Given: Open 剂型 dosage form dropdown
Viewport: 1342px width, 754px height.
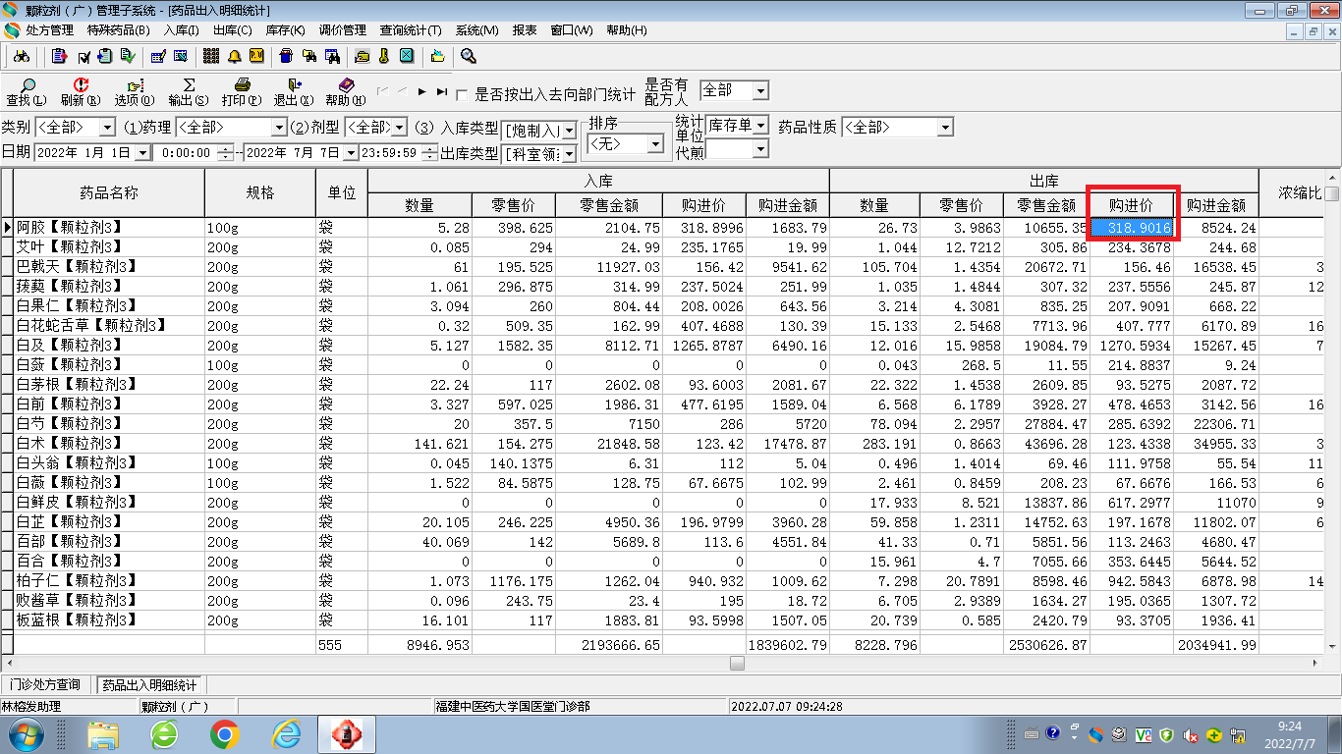Looking at the screenshot, I should coord(399,128).
